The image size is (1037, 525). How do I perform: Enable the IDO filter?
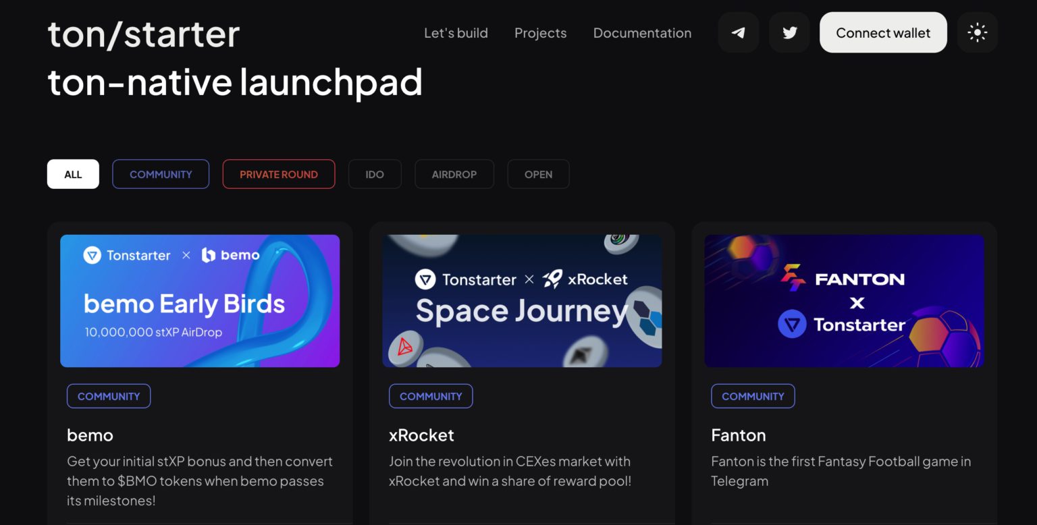coord(375,173)
